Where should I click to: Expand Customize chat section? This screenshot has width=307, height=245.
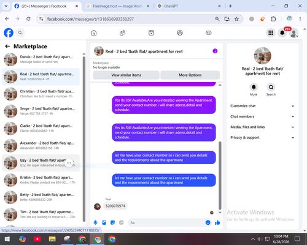262,106
